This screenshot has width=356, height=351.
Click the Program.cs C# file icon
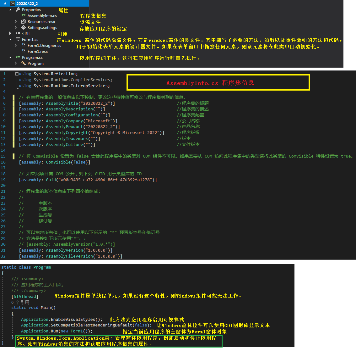coord(18,57)
